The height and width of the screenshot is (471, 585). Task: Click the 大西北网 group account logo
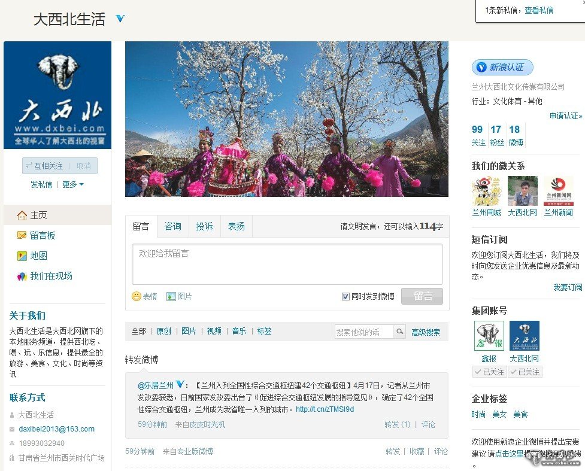click(x=524, y=336)
